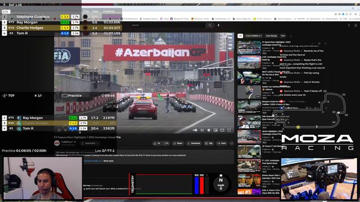Start voice search with microphone icon

[x=218, y=25]
